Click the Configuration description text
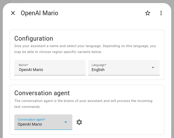 tap(85, 49)
